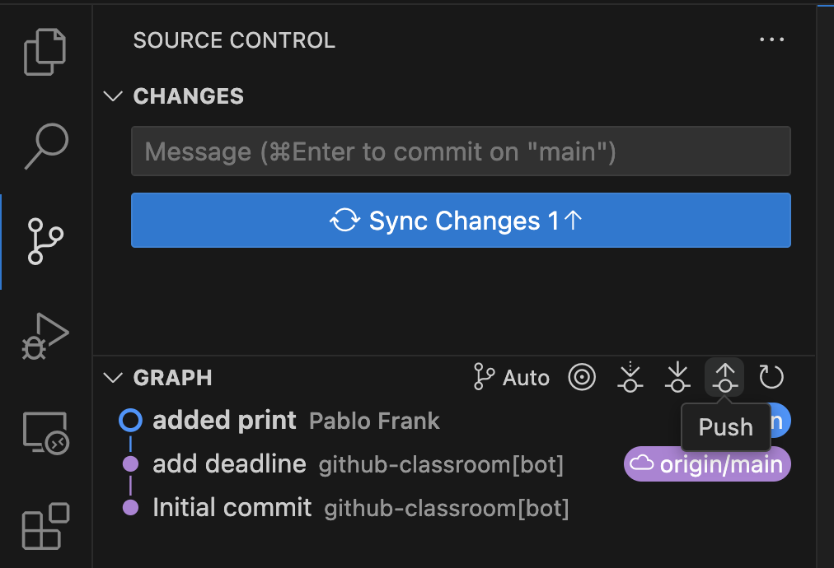Open the Run and Debug view

pyautogui.click(x=45, y=336)
